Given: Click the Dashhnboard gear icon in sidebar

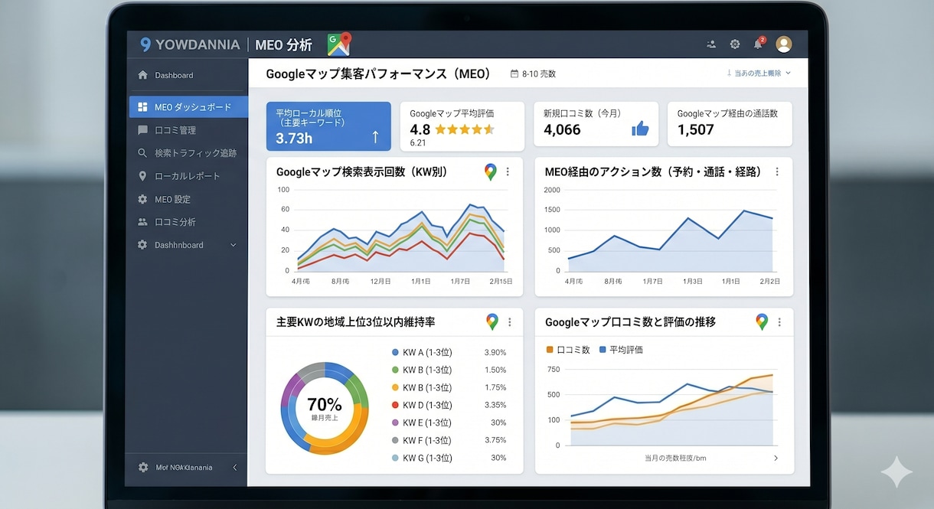Looking at the screenshot, I should tap(142, 245).
